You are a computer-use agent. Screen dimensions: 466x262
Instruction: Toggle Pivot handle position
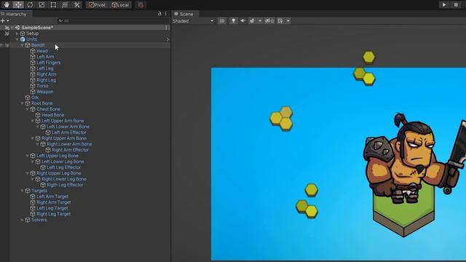coord(97,5)
